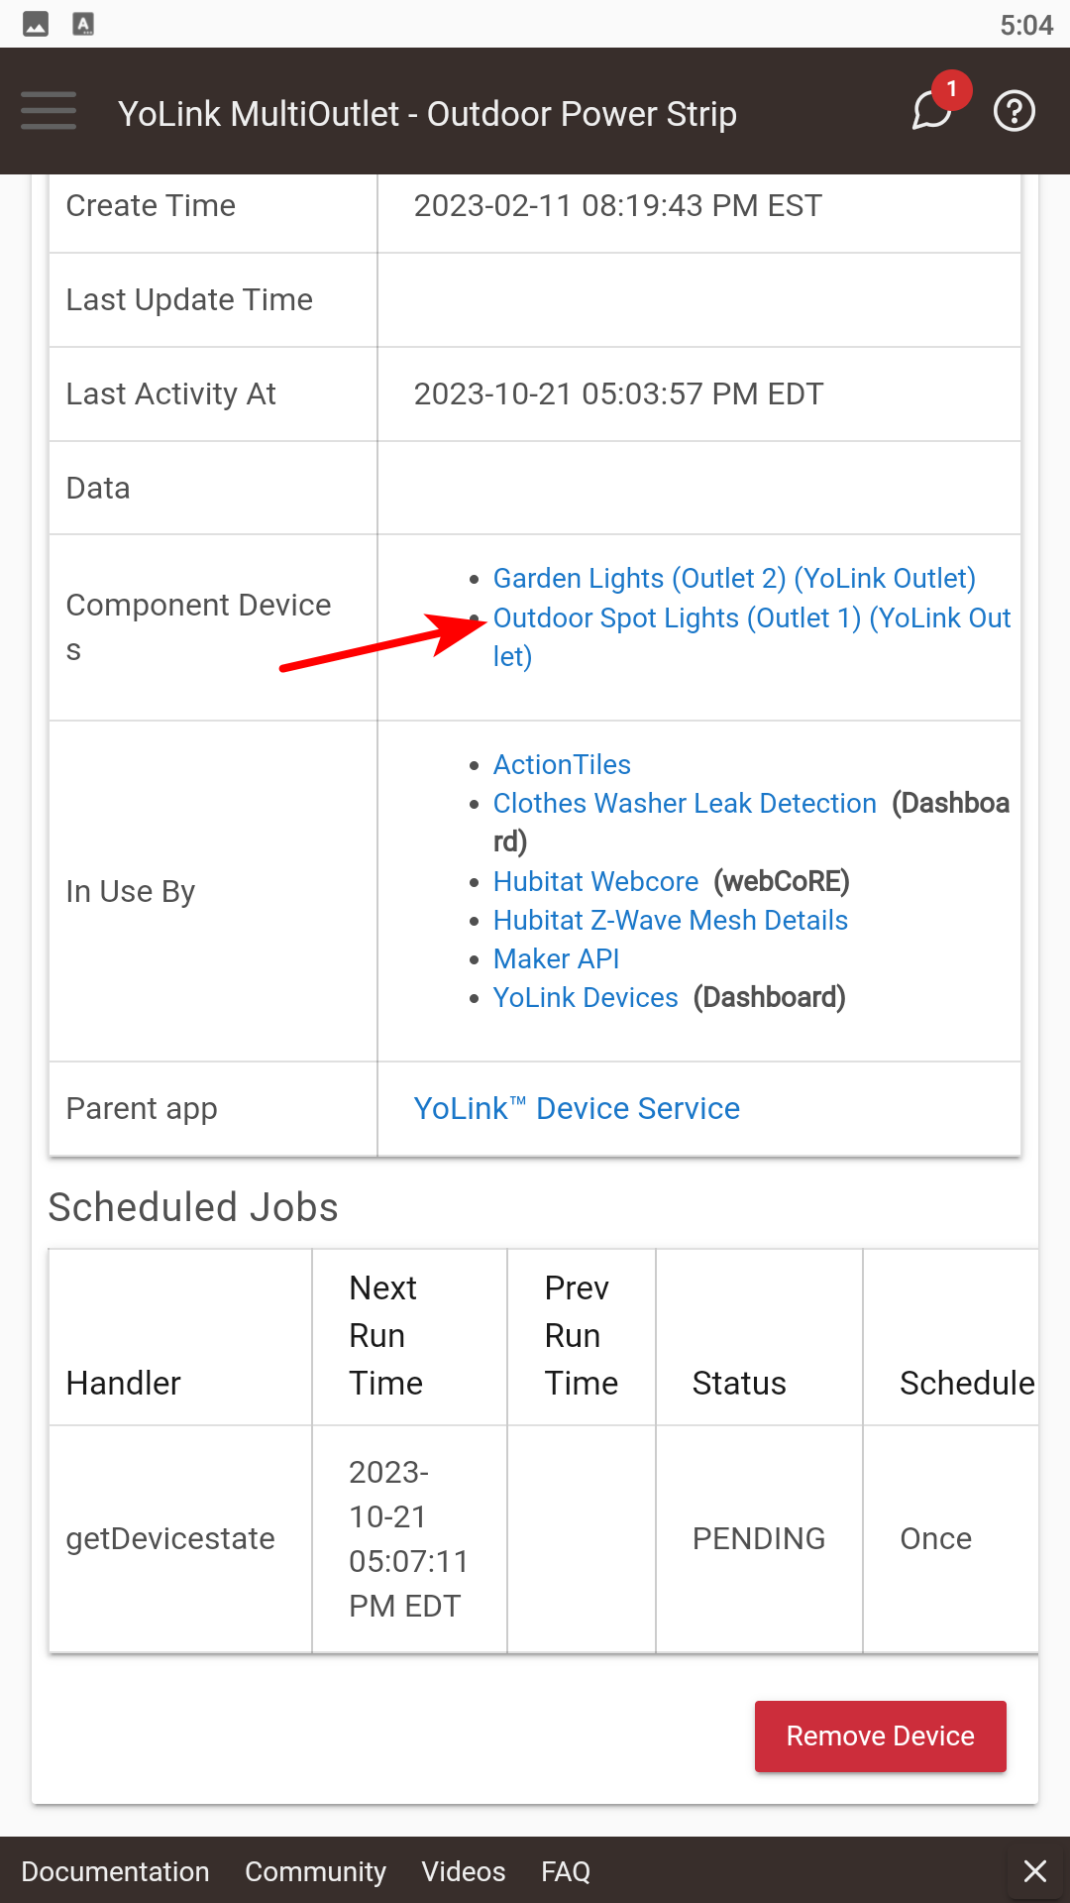Tap the picture icon in status bar
Screen dimensions: 1070x1903
[x=36, y=24]
